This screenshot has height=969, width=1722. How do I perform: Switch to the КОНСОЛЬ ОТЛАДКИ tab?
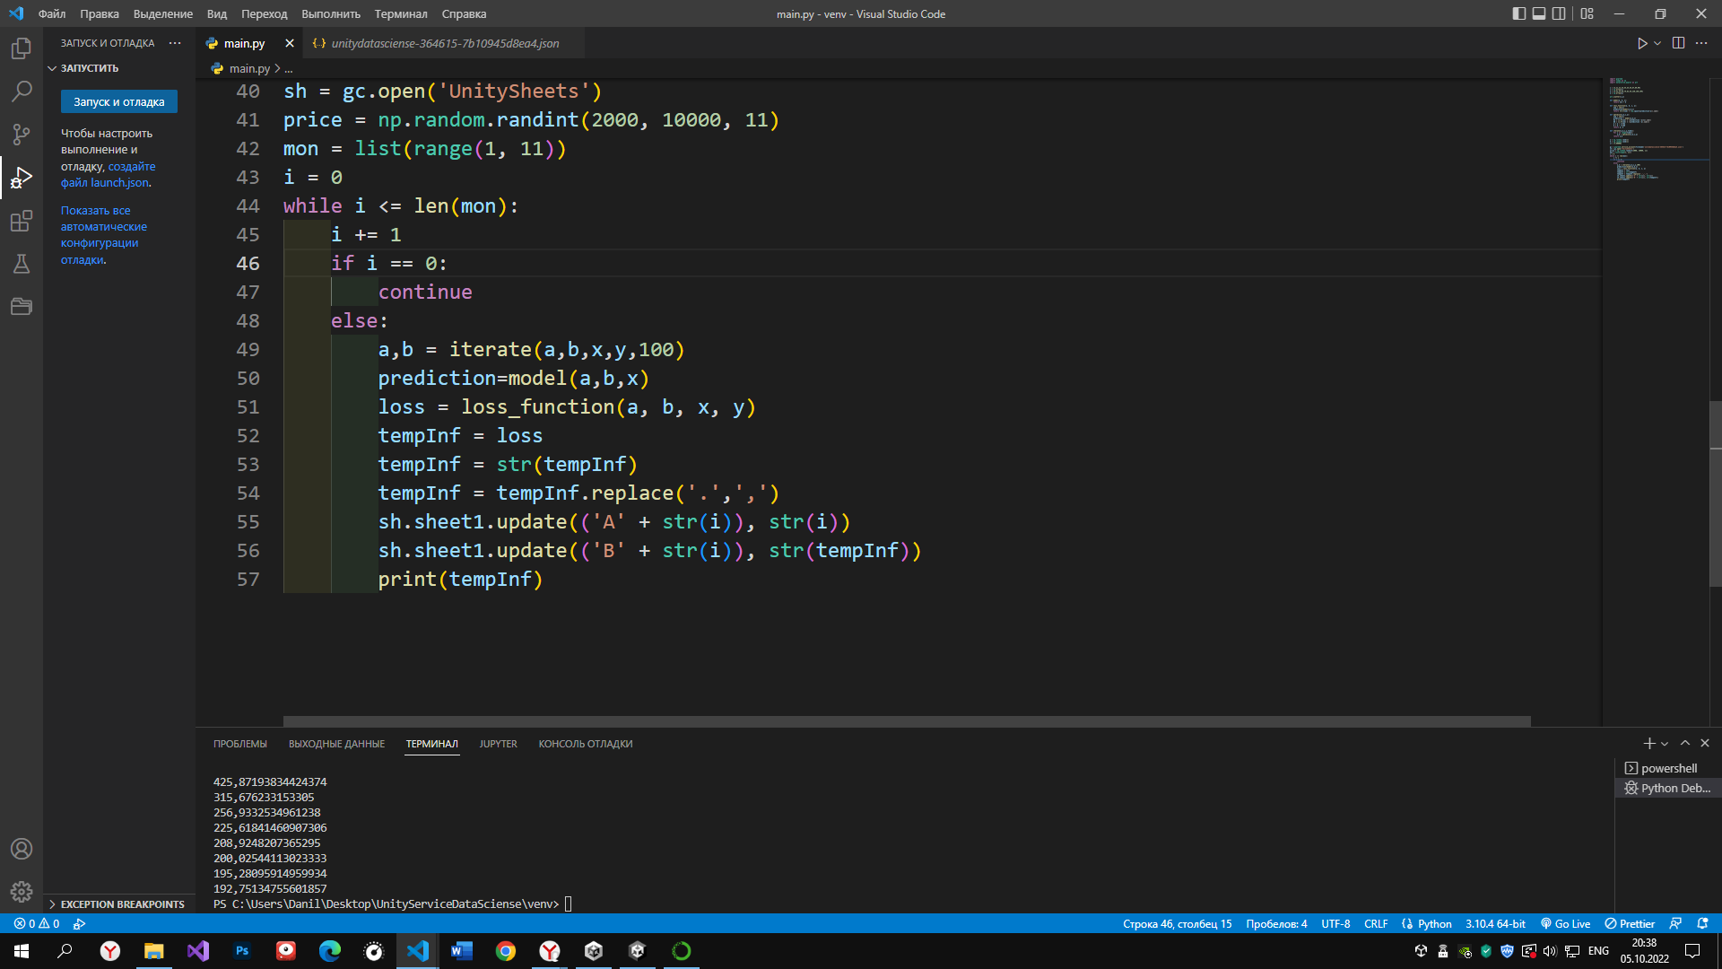coord(586,744)
